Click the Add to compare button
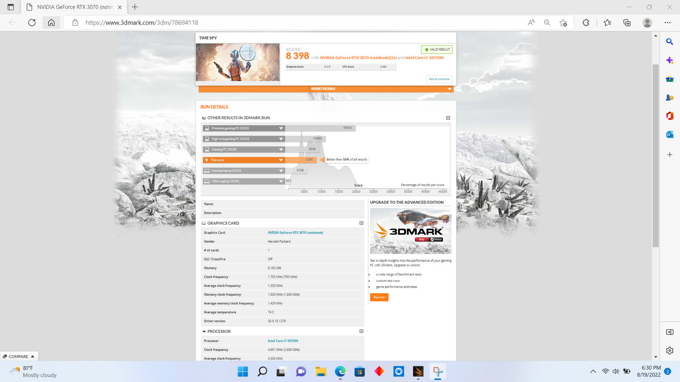This screenshot has width=680, height=382. [x=439, y=79]
